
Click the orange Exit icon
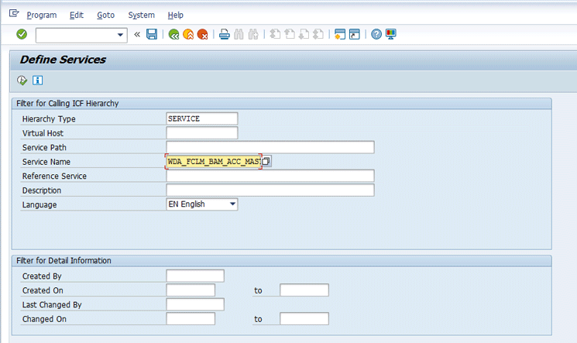coord(188,34)
